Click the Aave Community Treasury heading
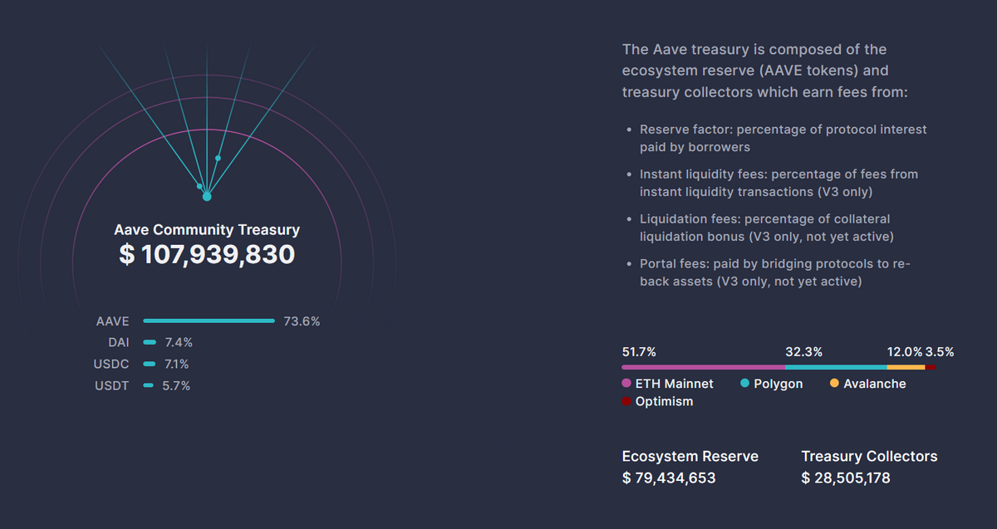 pyautogui.click(x=207, y=230)
